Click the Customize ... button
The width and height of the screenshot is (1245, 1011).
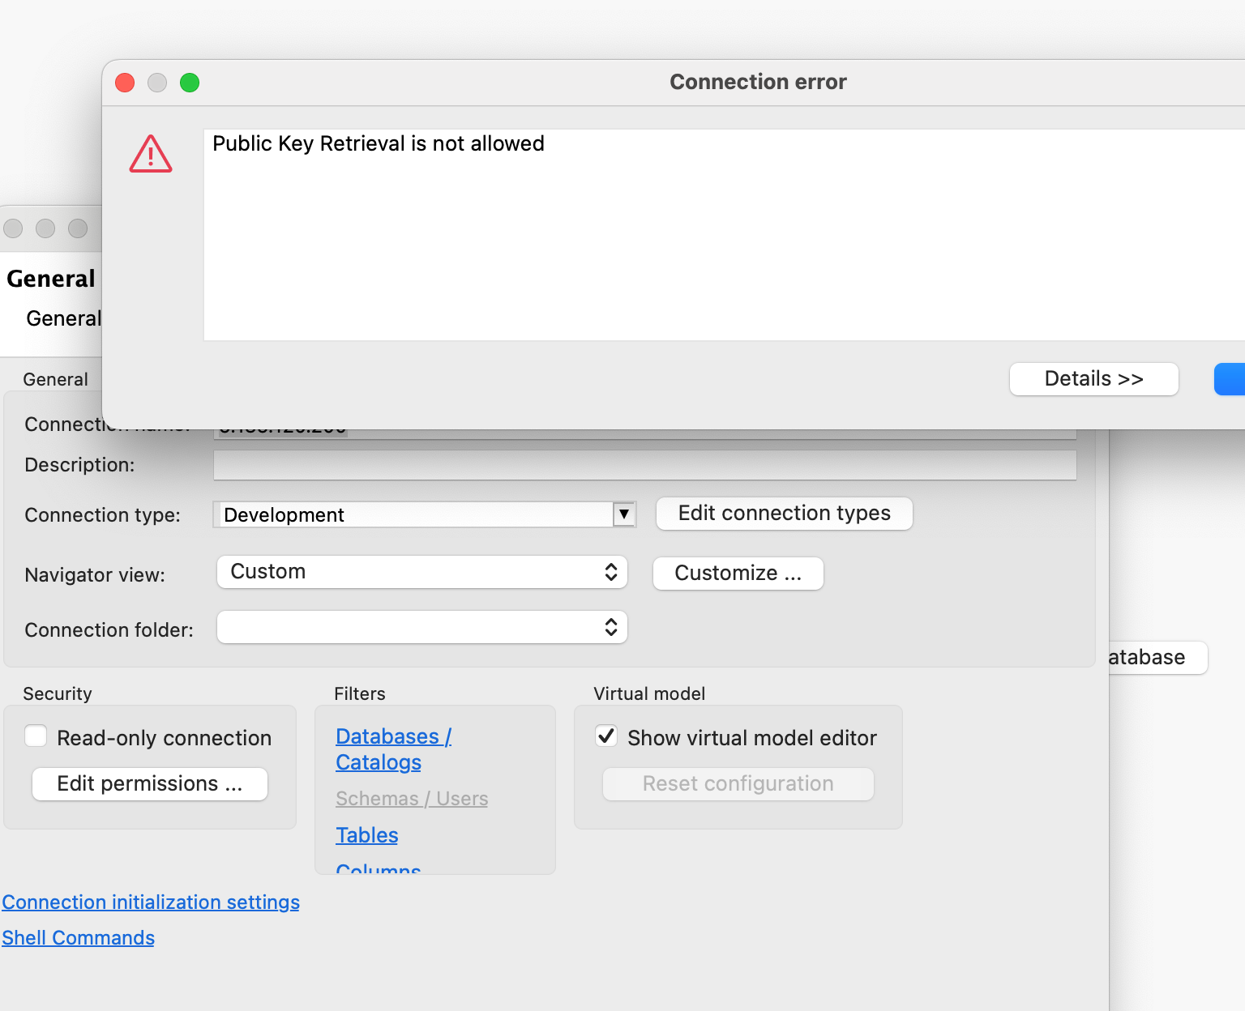coord(738,574)
